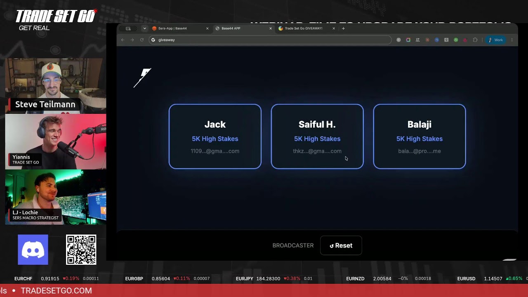Click the Reset button
528x297 pixels.
point(341,245)
